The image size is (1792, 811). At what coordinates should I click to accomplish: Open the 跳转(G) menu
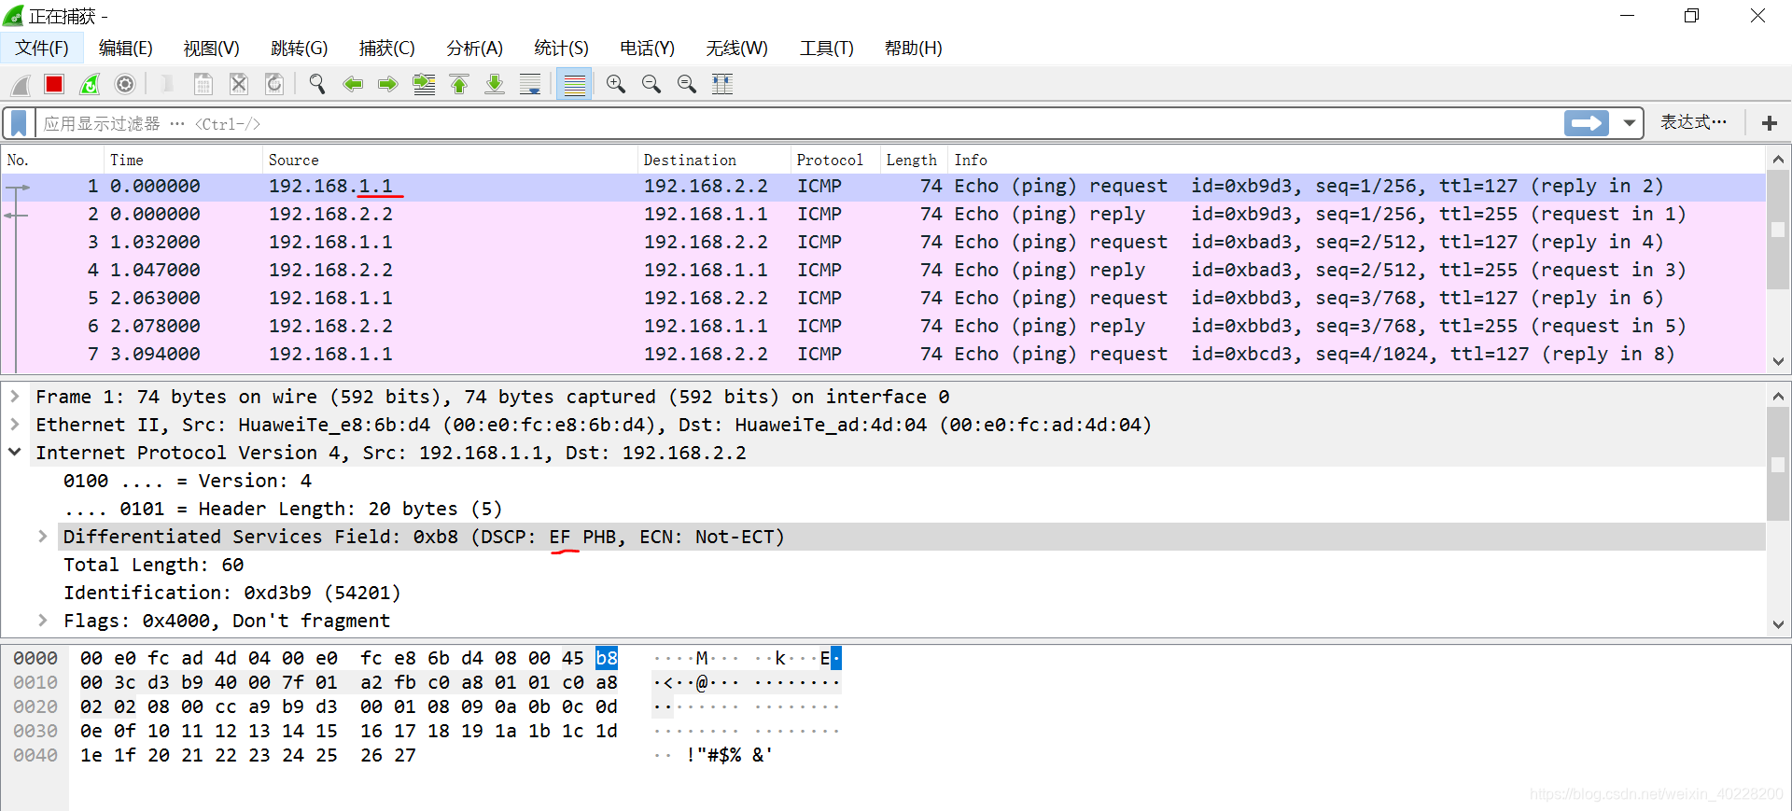(299, 49)
